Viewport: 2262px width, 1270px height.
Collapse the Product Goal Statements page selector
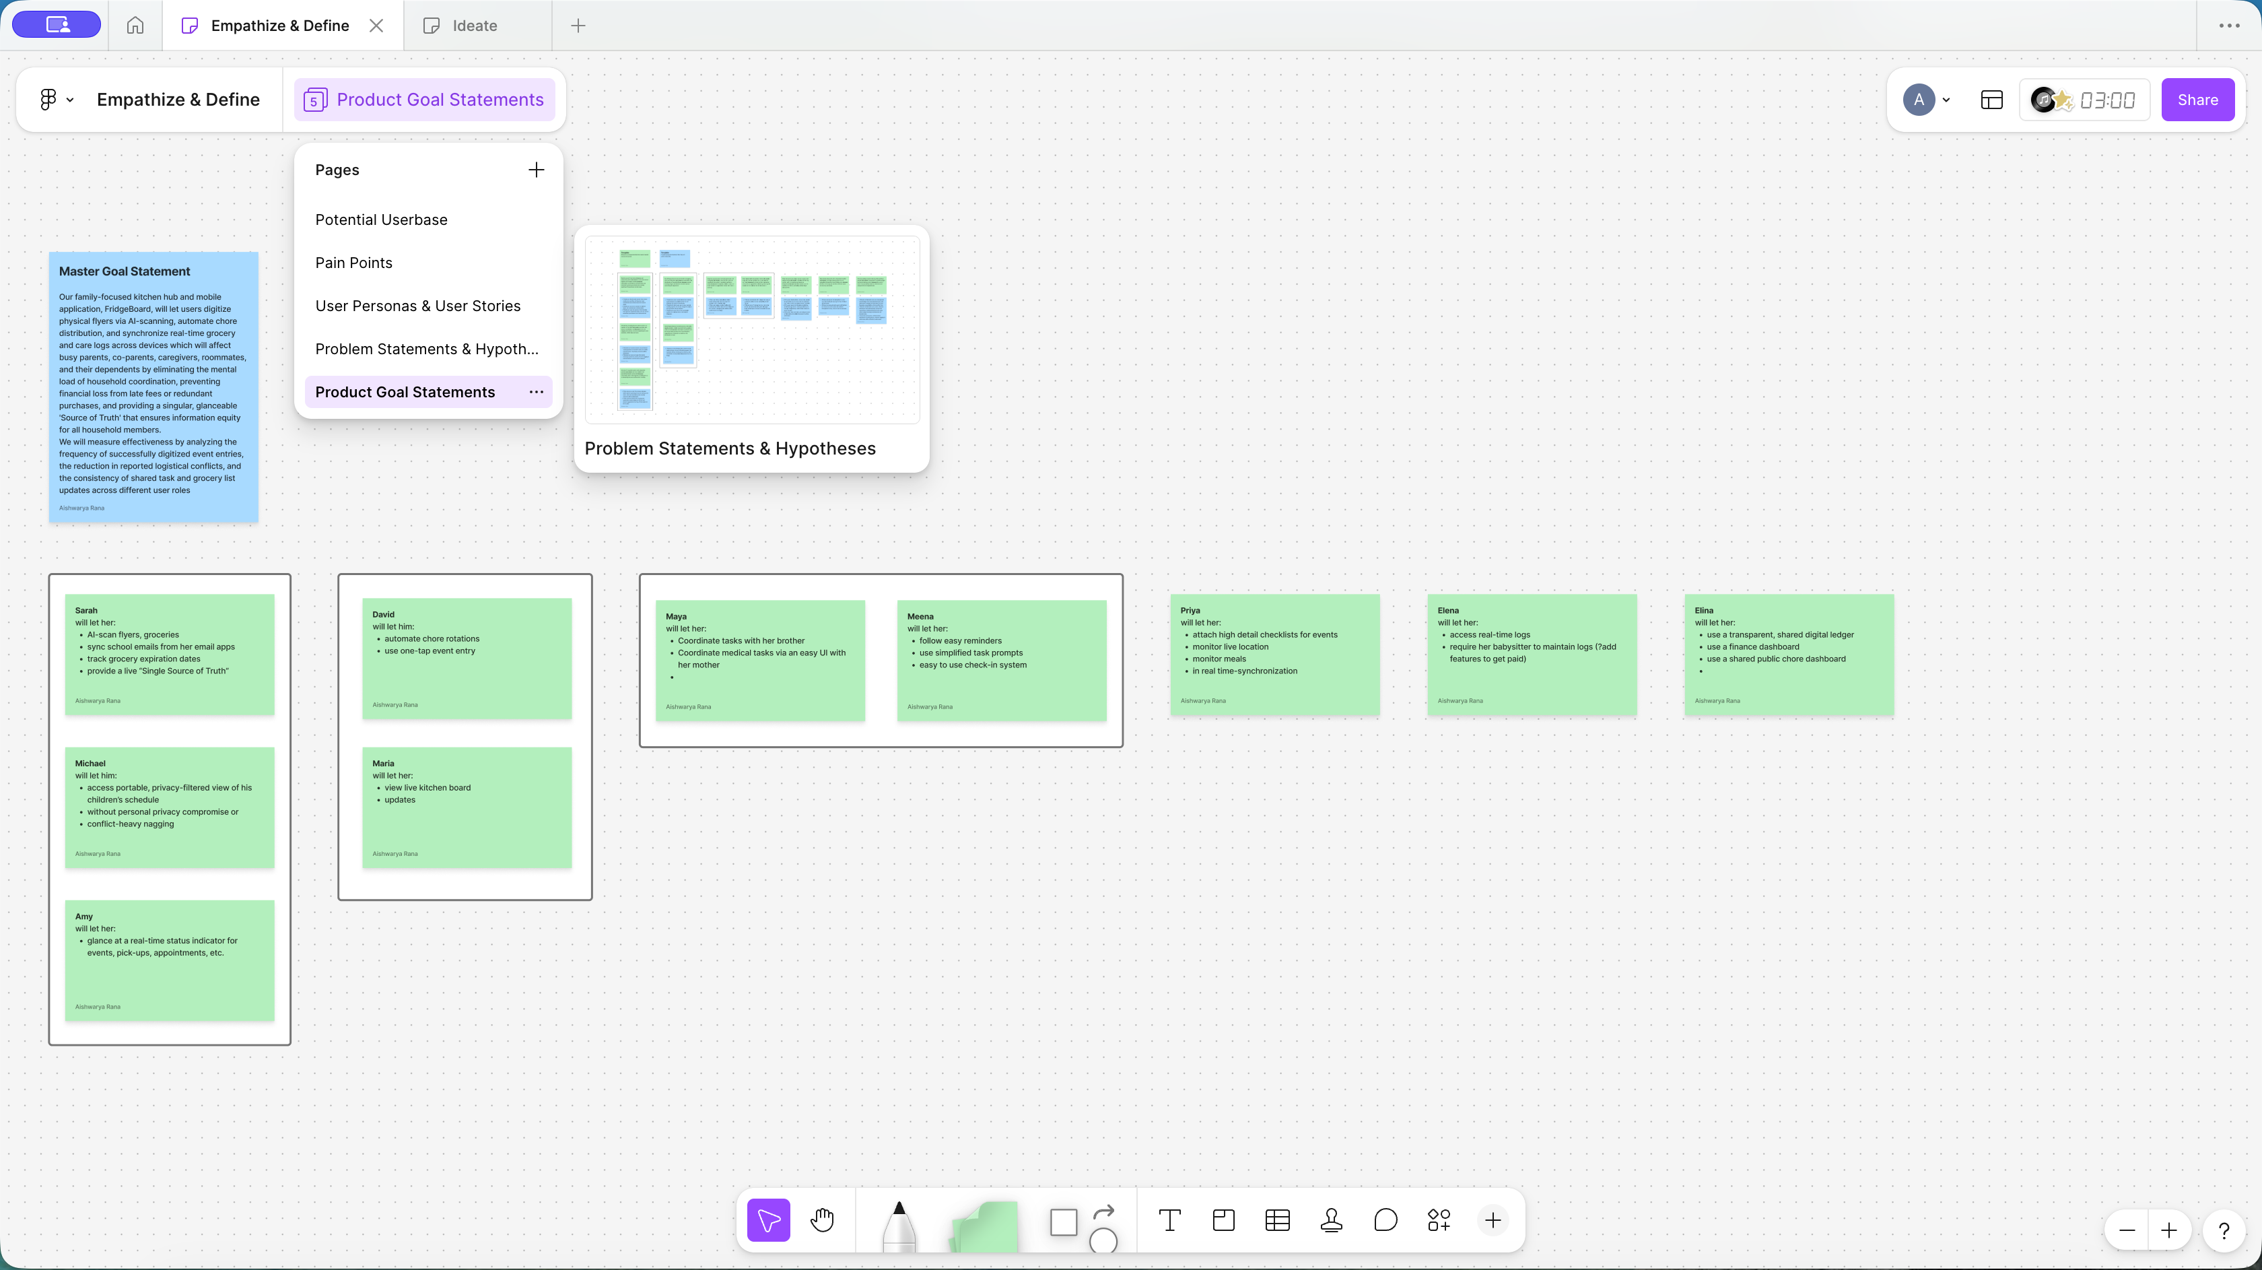425,99
